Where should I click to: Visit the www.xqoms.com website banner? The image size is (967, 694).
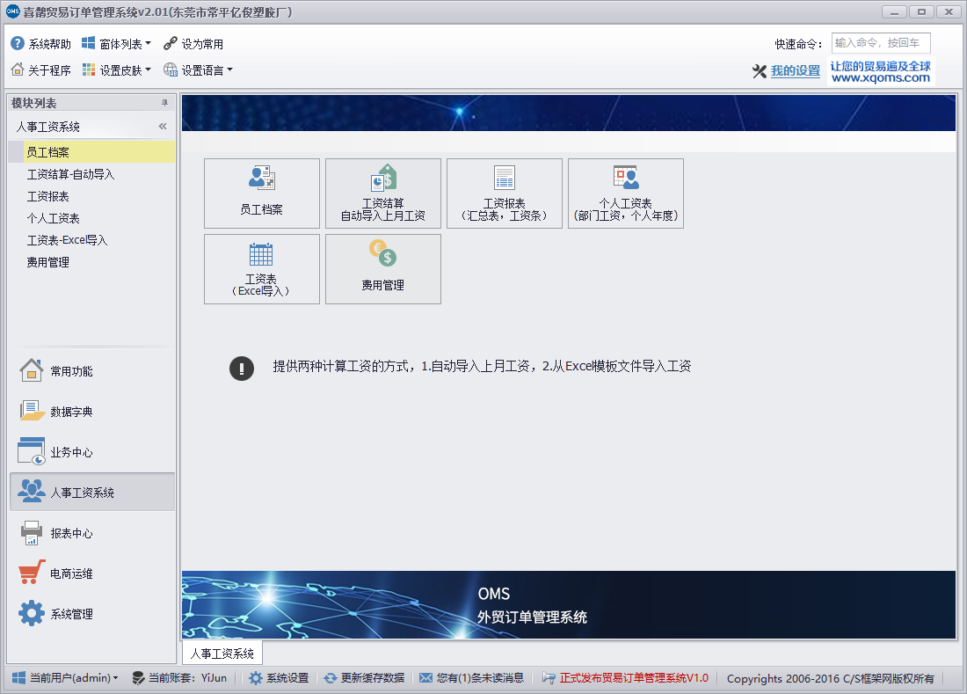(x=881, y=71)
